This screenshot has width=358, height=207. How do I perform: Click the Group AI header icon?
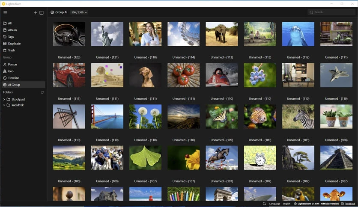coord(52,12)
